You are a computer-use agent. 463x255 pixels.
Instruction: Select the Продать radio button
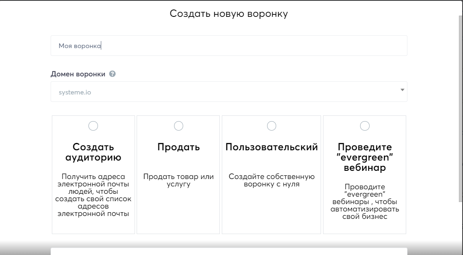(179, 126)
